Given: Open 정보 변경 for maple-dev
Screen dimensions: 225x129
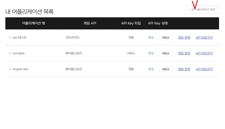Looking at the screenshot, I should pyautogui.click(x=184, y=69).
